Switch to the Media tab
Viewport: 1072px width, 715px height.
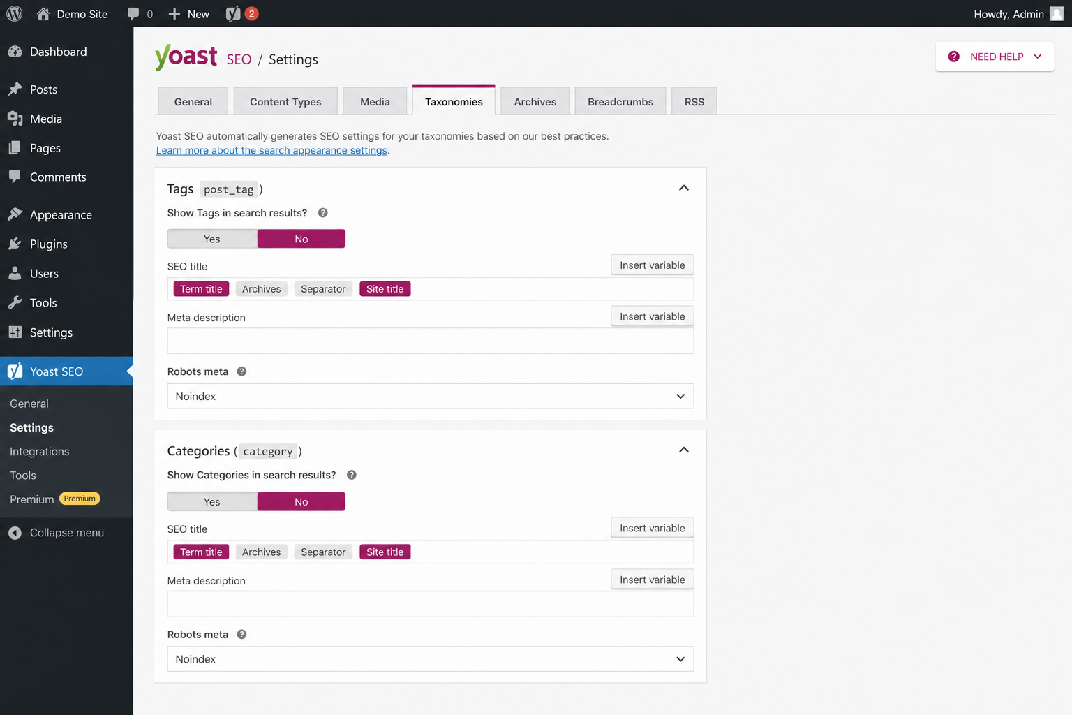(375, 101)
